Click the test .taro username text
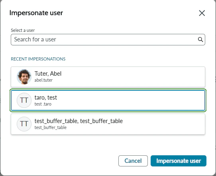Screen dimensions: 216x176 (x=43, y=104)
